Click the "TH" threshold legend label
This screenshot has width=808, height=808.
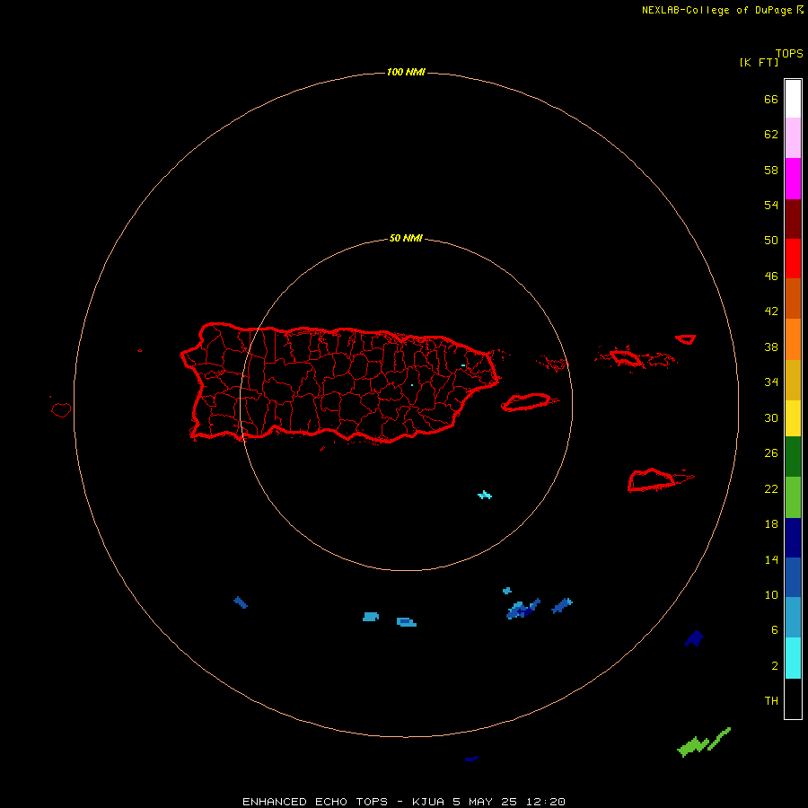point(771,701)
